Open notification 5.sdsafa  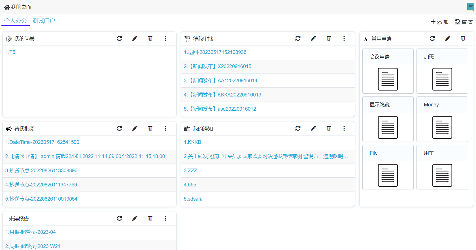pyautogui.click(x=193, y=199)
